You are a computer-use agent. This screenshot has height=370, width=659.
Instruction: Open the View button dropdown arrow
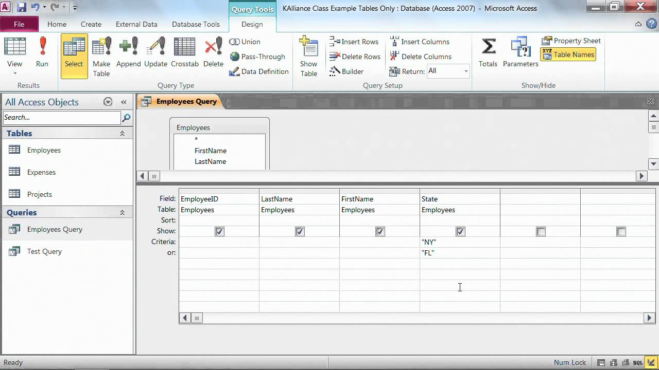pyautogui.click(x=14, y=73)
